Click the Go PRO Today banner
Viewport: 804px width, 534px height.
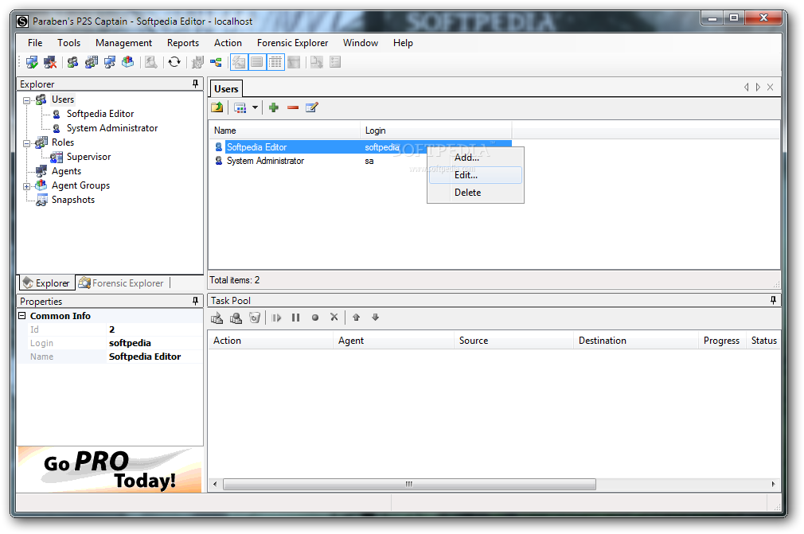point(110,470)
